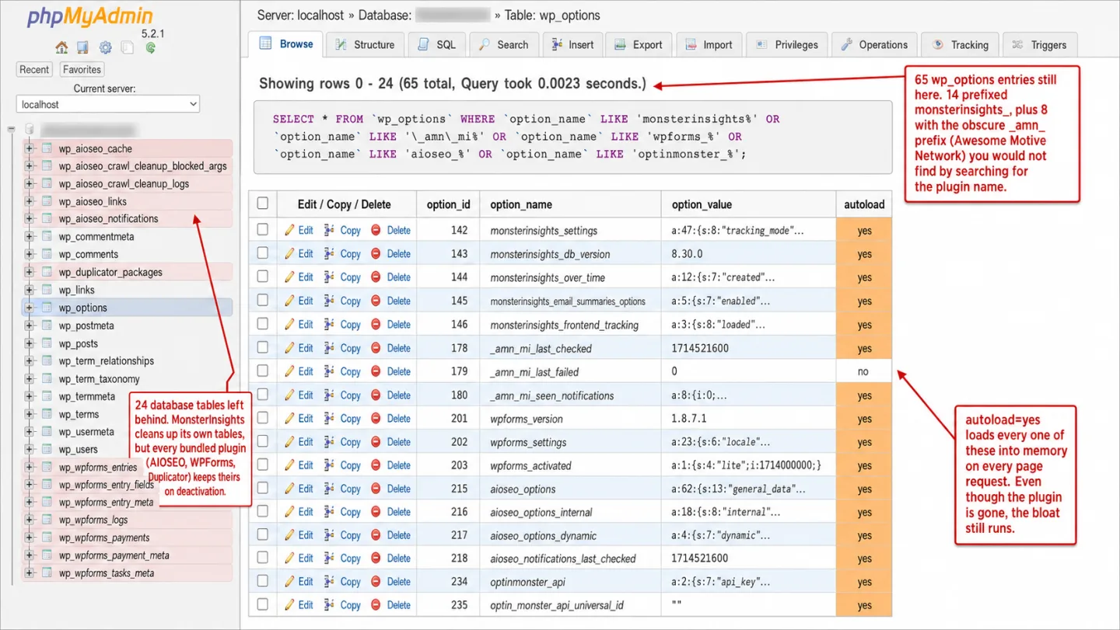Expand the wp_postmeta tree node
This screenshot has height=630, width=1120.
(29, 325)
